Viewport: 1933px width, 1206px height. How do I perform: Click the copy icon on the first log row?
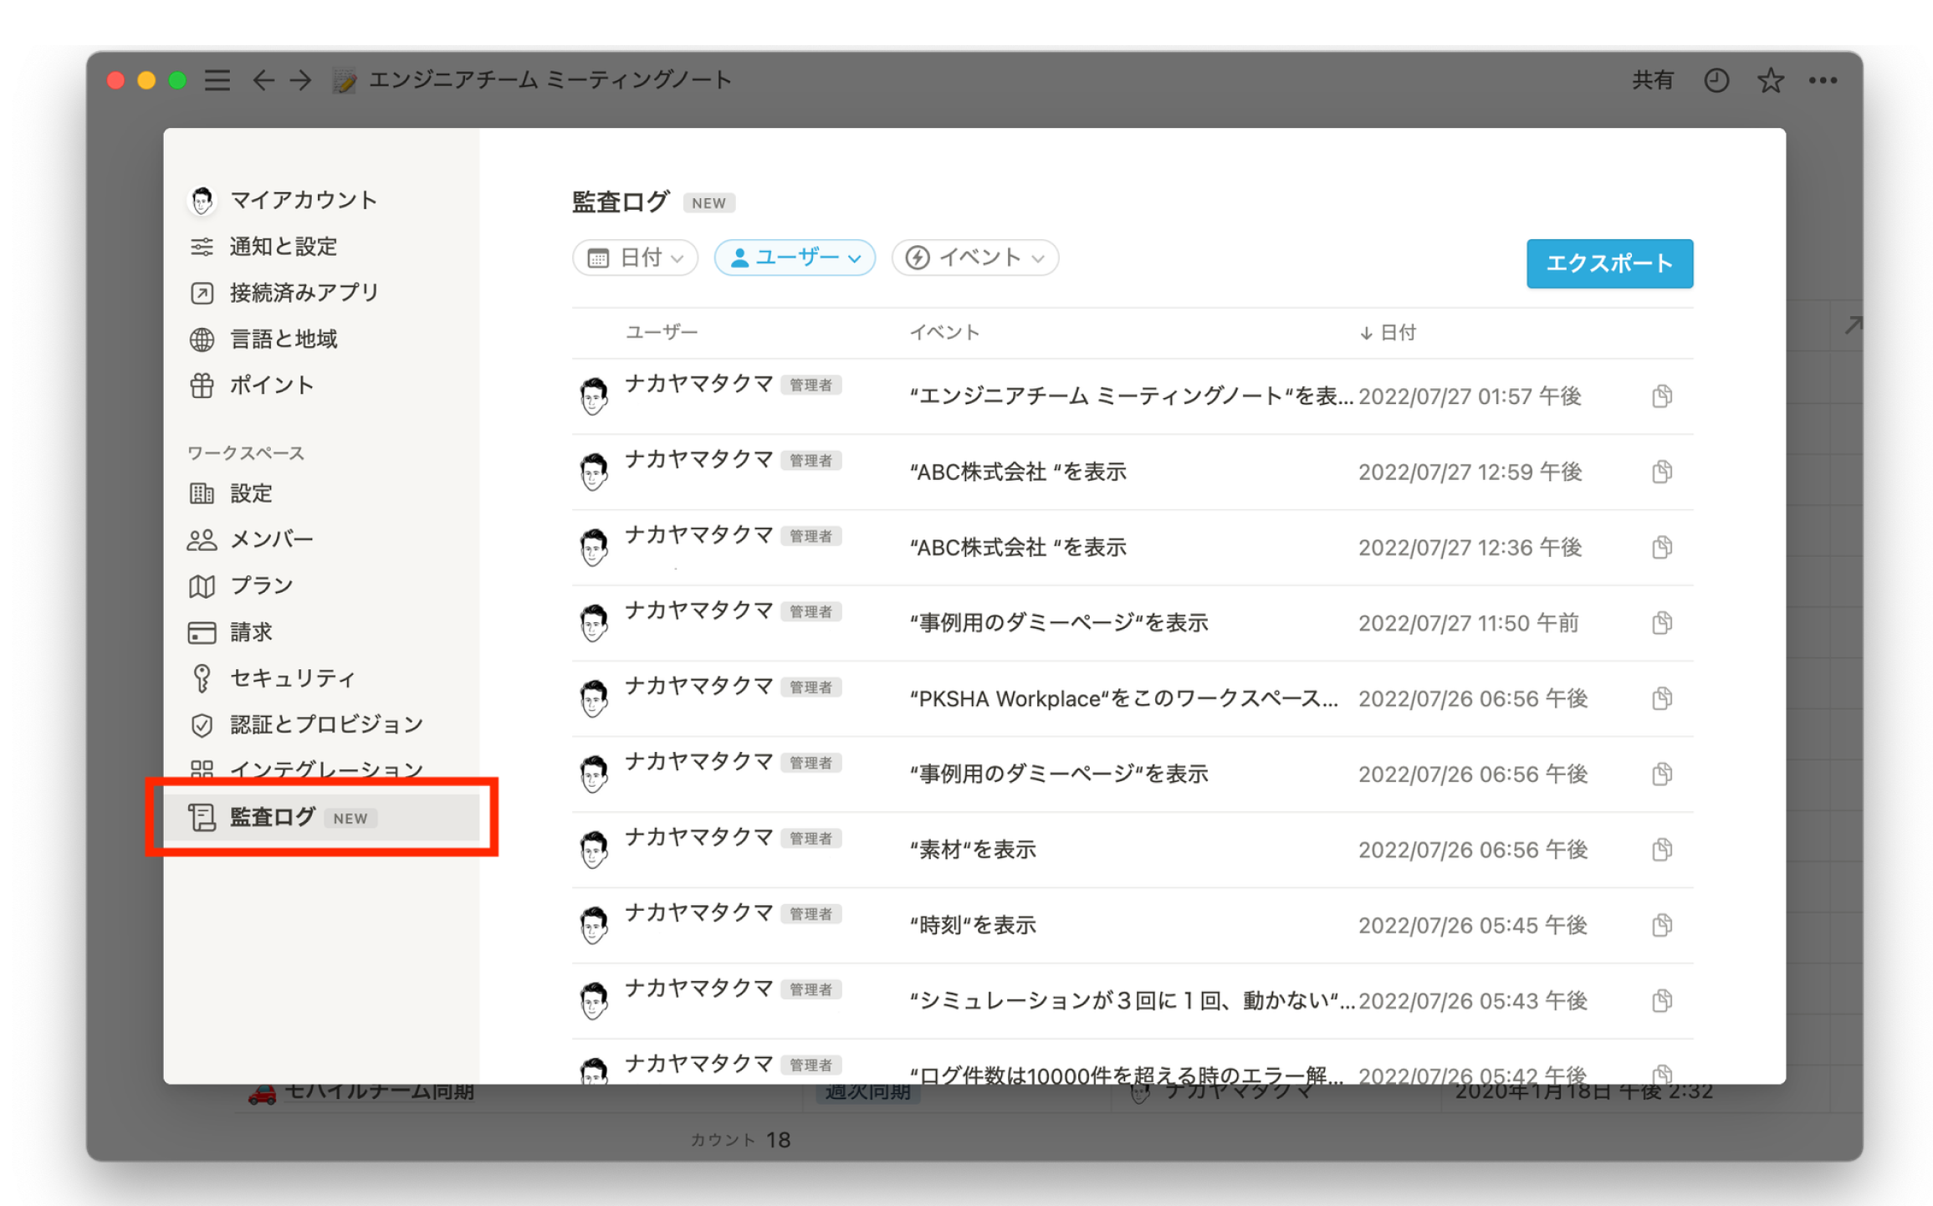point(1661,396)
